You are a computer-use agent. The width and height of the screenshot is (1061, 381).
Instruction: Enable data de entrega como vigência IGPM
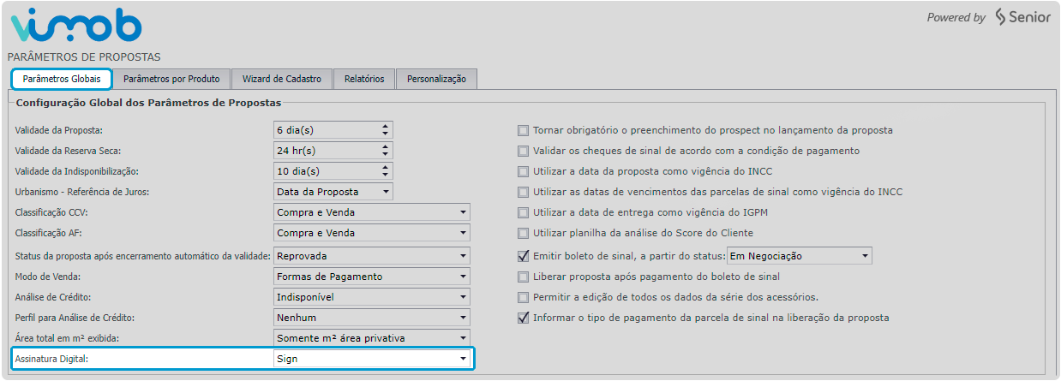pyautogui.click(x=523, y=212)
